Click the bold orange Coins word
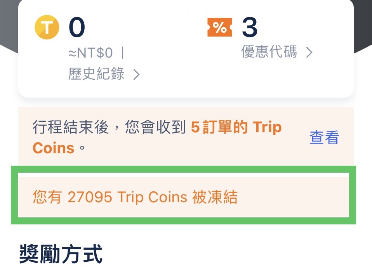 [53, 148]
